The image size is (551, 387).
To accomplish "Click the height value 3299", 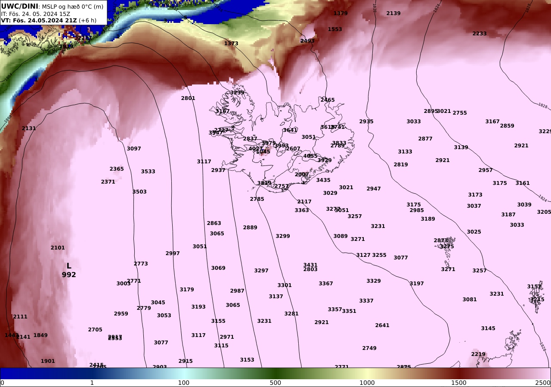I will click(283, 236).
